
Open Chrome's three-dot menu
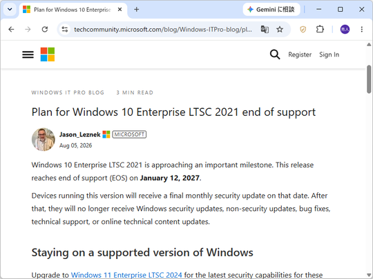[361, 30]
